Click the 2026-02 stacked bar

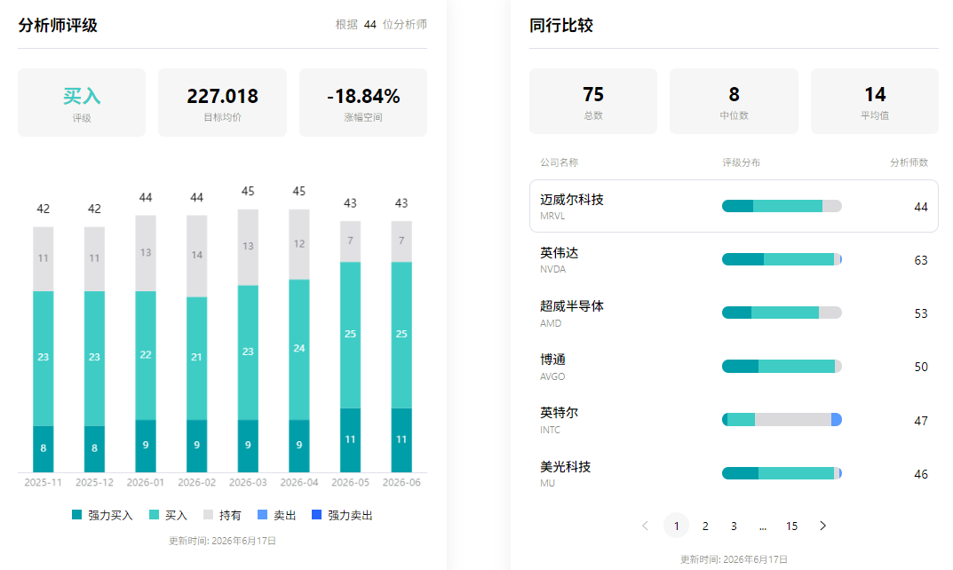tap(196, 344)
